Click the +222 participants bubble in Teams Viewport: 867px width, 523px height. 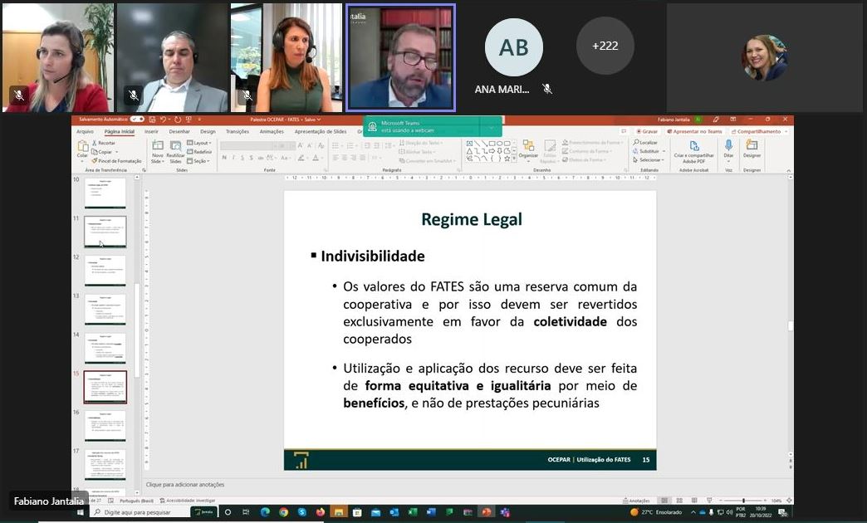[605, 46]
